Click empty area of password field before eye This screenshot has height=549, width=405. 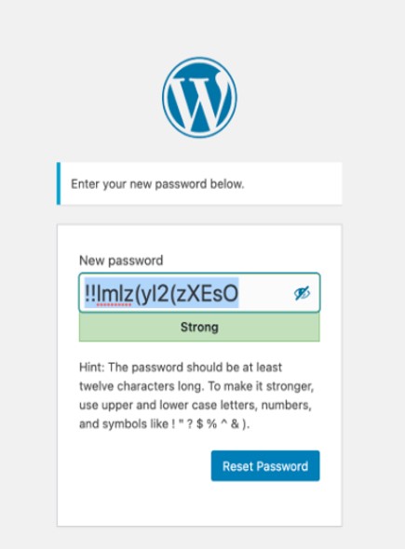[265, 293]
